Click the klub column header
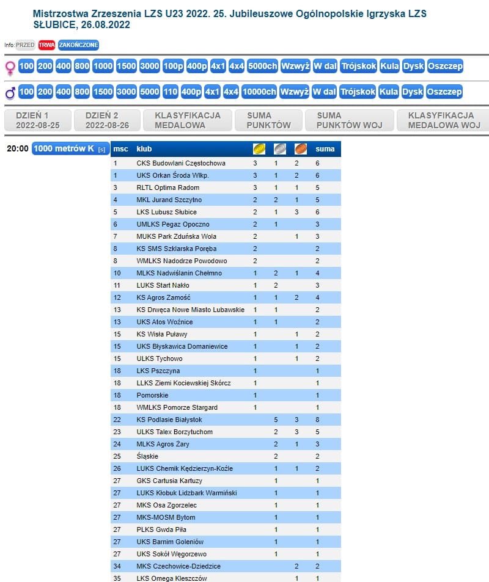The image size is (489, 582). point(144,149)
